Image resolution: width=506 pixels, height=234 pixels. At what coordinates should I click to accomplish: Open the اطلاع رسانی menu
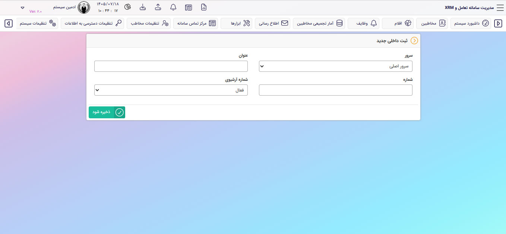pos(273,23)
